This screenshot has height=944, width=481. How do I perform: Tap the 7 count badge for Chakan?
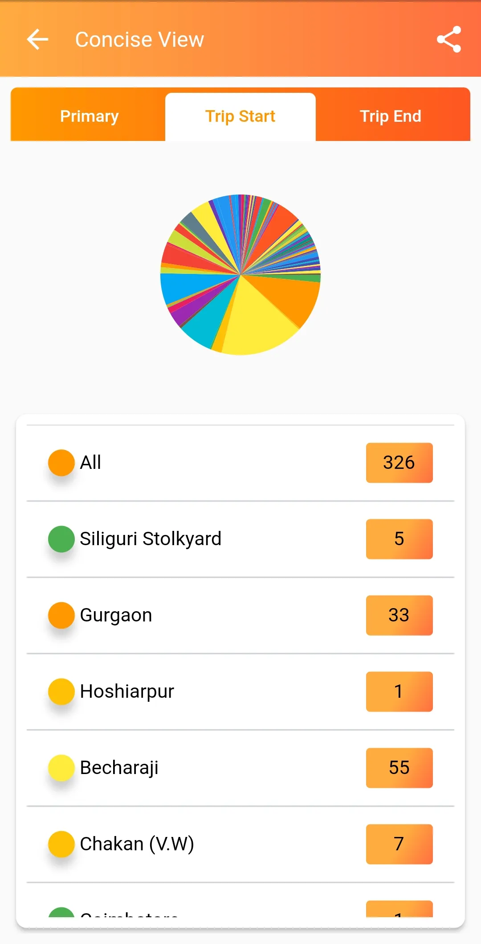399,844
